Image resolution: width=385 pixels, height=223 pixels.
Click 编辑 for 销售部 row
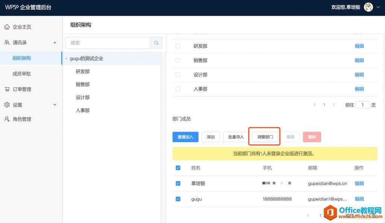(x=359, y=60)
